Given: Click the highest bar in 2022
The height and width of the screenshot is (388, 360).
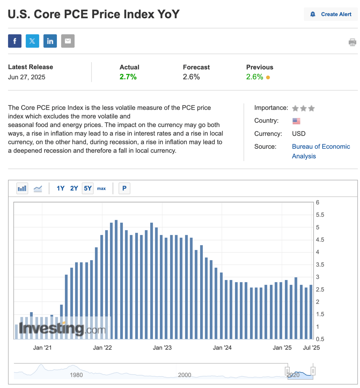Looking at the screenshot, I should 116,278.
